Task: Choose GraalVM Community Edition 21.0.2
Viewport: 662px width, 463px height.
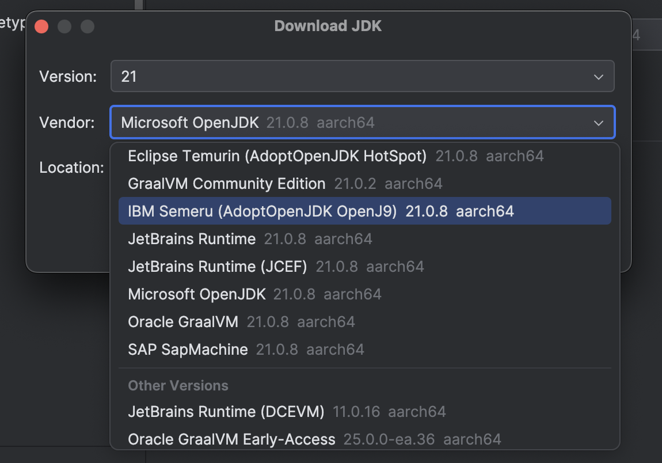Action: [365, 184]
